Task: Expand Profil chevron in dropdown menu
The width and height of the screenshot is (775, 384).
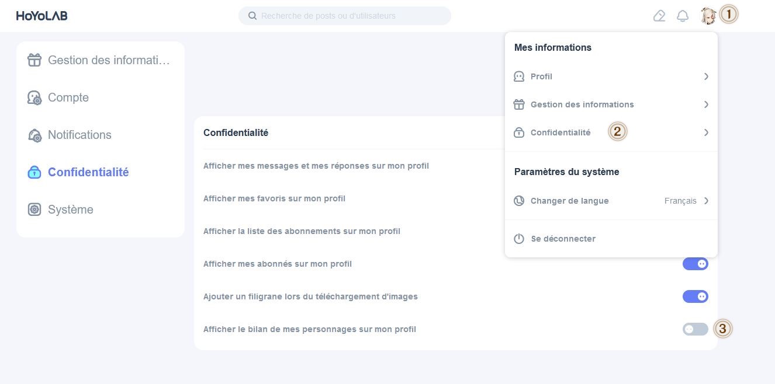Action: click(x=706, y=76)
